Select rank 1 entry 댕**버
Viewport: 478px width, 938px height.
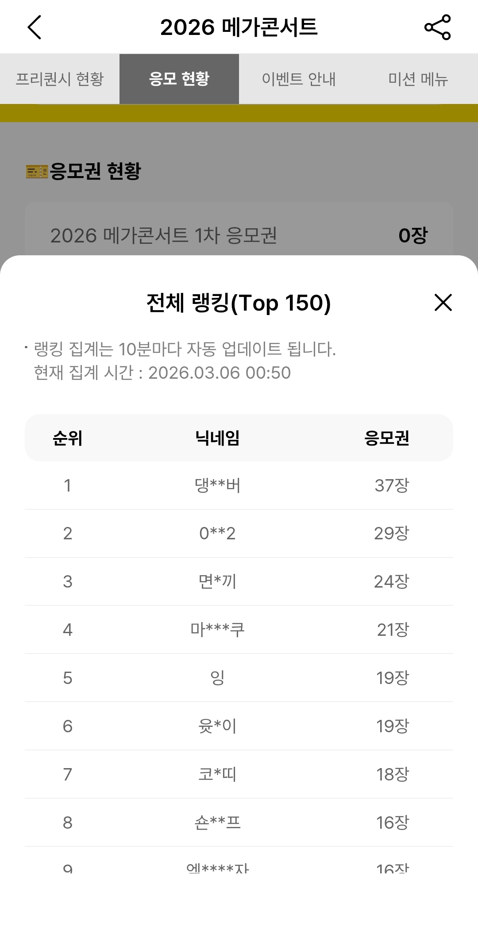217,485
